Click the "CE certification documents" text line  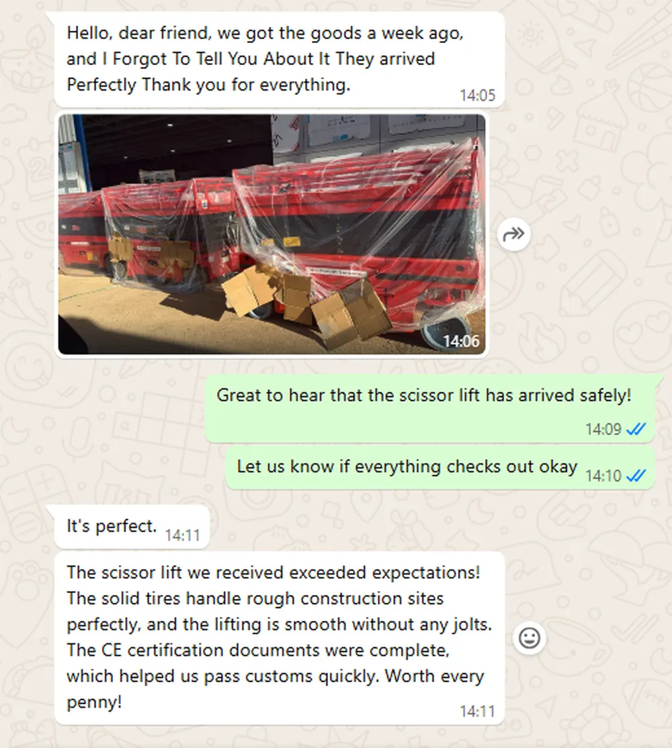pyautogui.click(x=258, y=650)
